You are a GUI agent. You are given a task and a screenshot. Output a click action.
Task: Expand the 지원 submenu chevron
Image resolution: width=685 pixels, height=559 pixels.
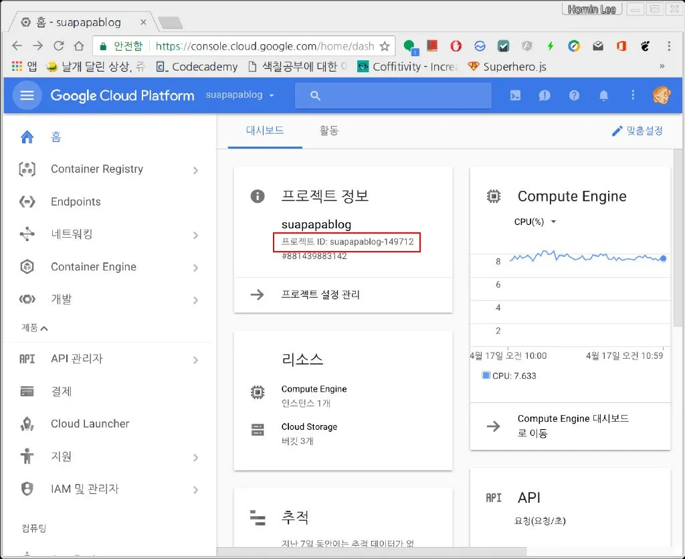196,457
